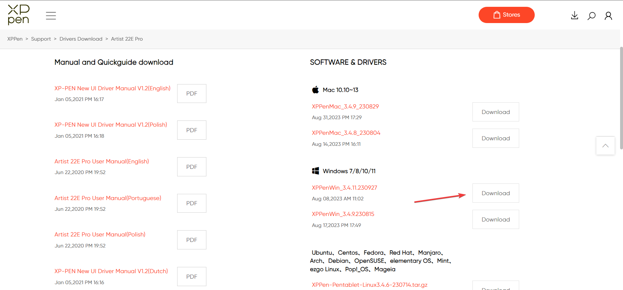The height and width of the screenshot is (290, 623).
Task: Open Artist 22E Pro User Manual(English) link
Action: coord(102,161)
